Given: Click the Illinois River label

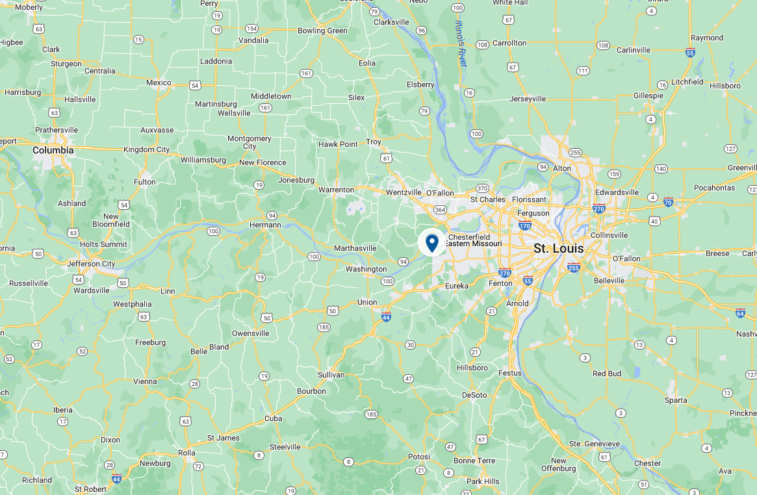Looking at the screenshot, I should (461, 44).
